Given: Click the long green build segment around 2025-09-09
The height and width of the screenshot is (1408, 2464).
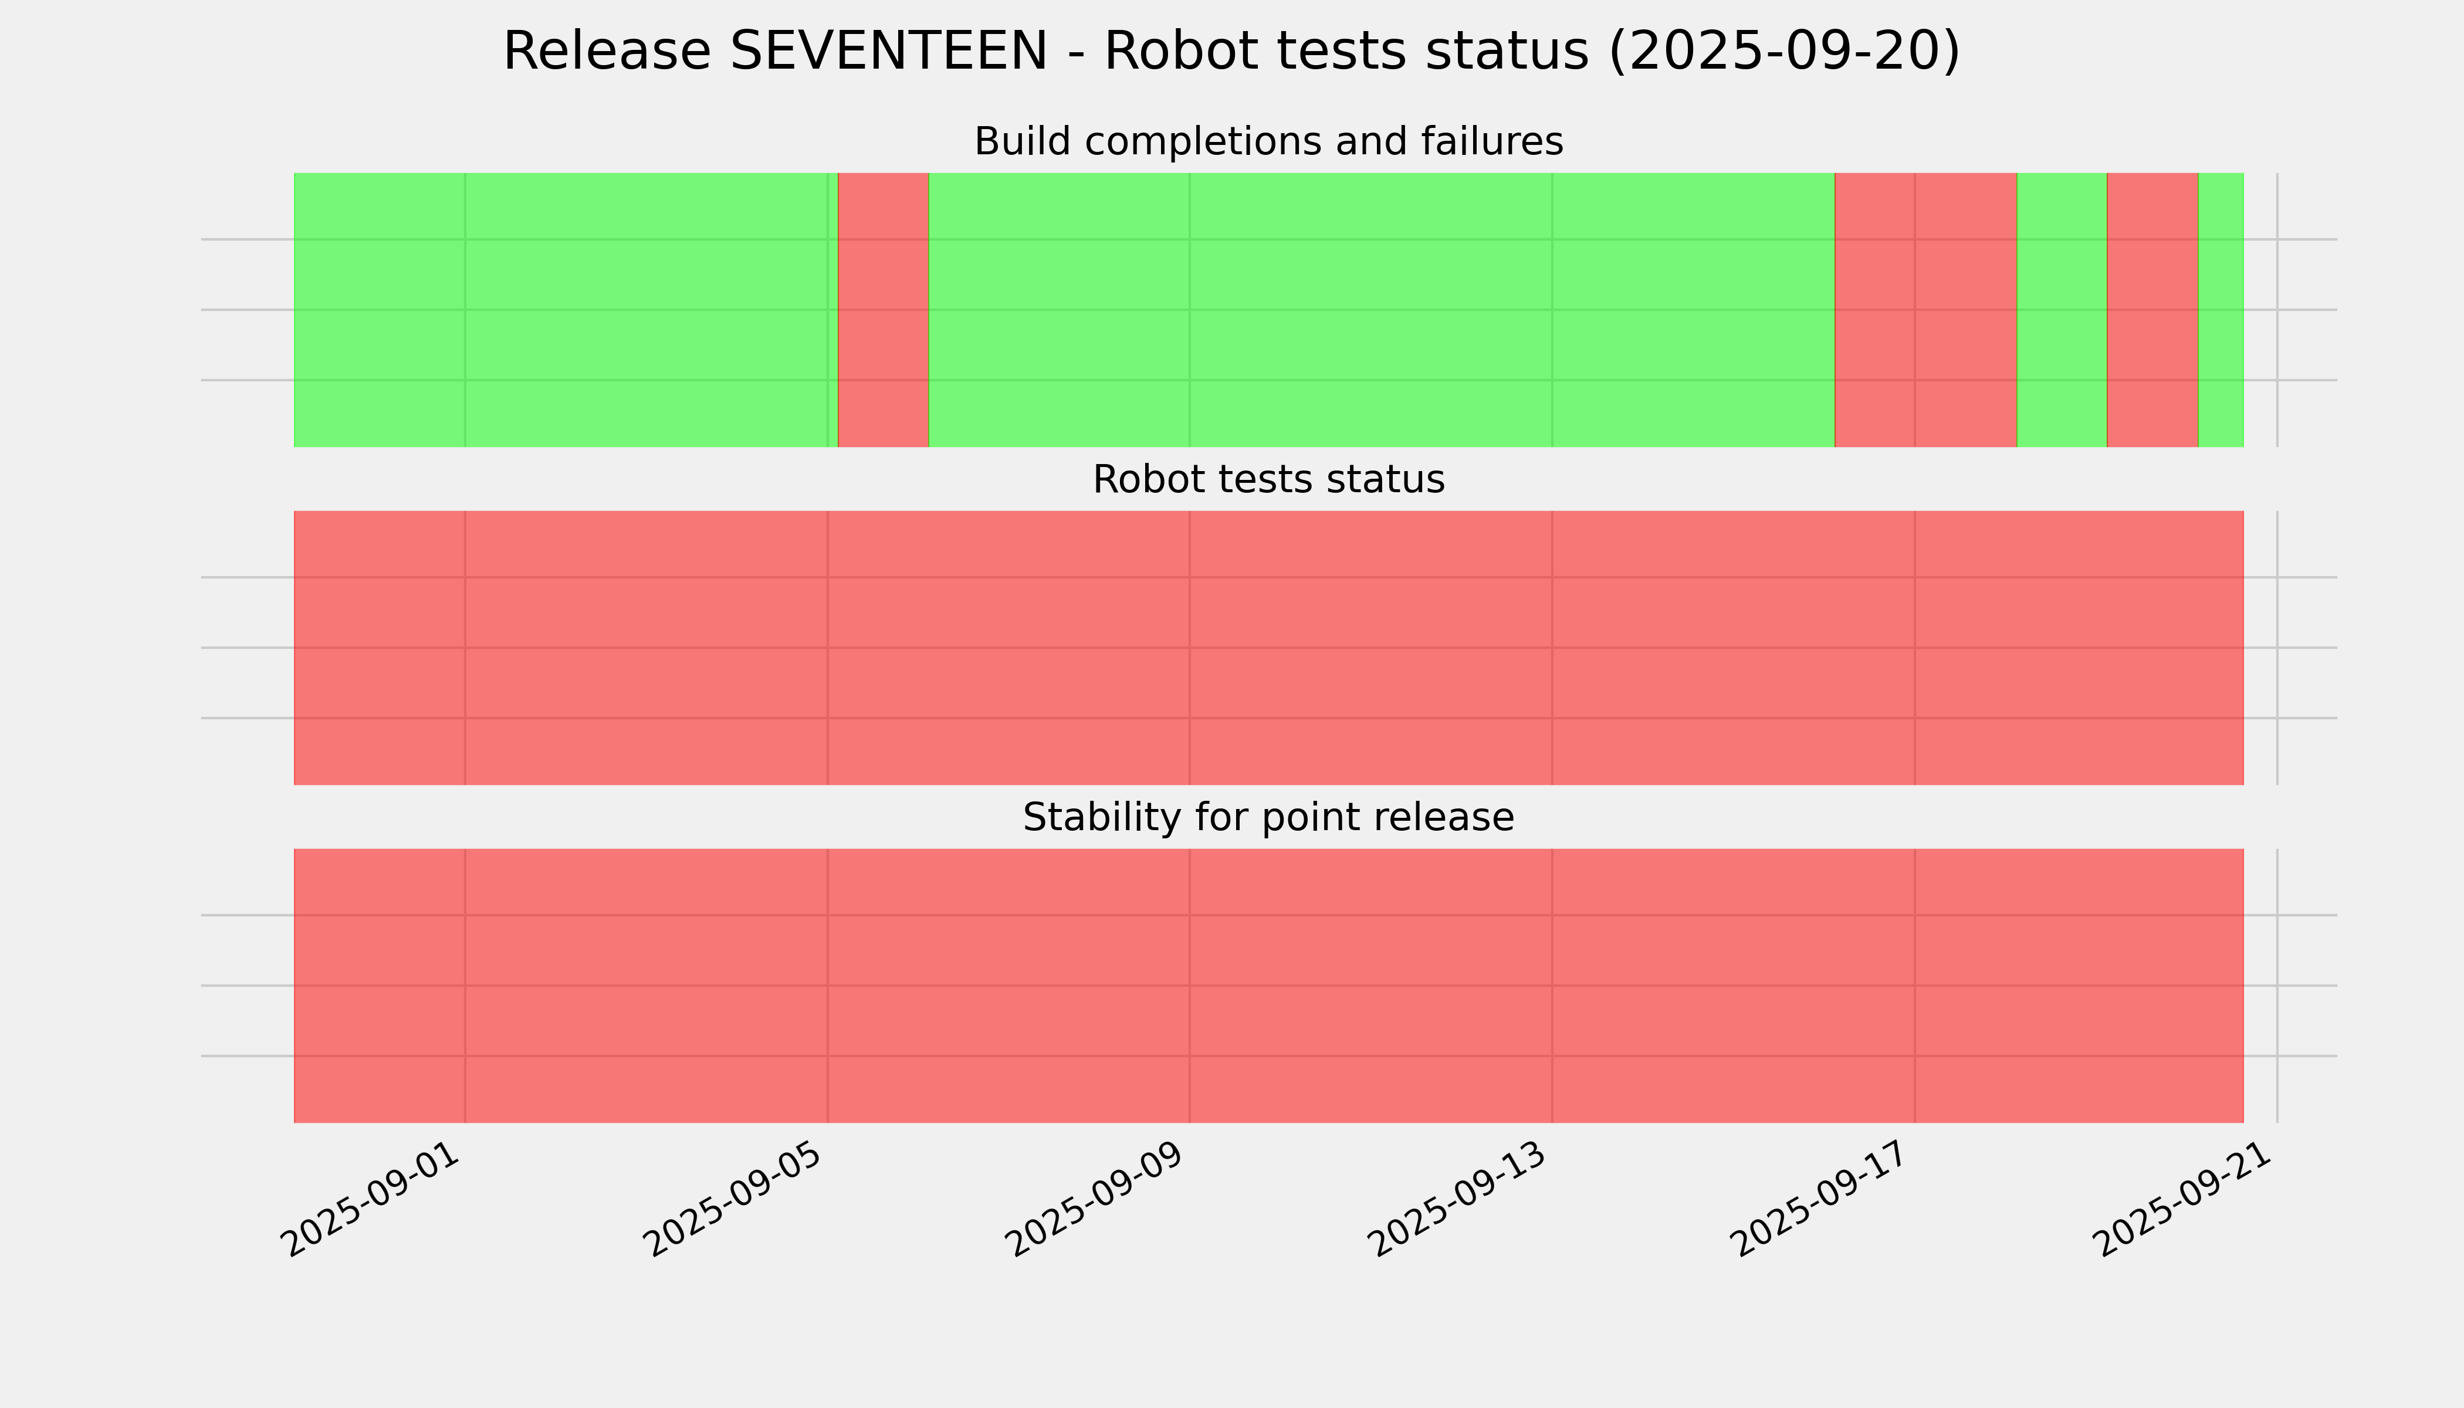Looking at the screenshot, I should click(1381, 309).
